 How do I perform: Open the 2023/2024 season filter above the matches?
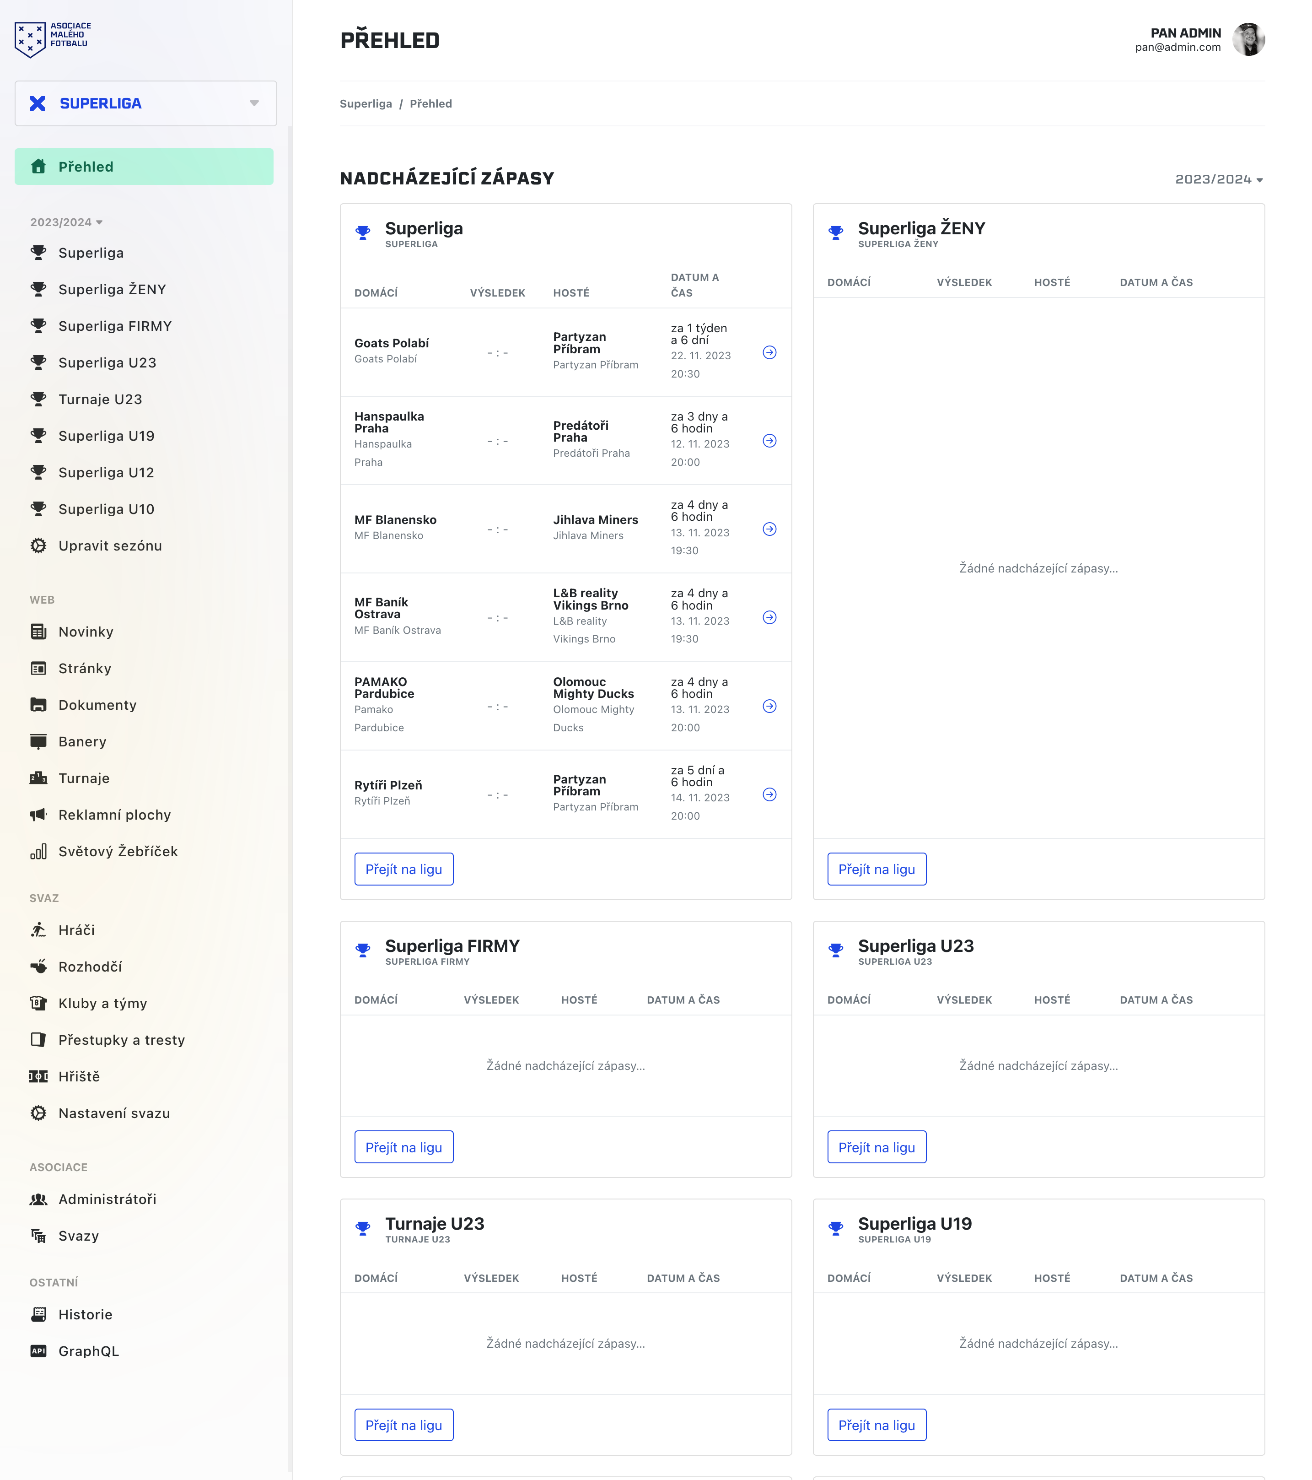point(1219,179)
